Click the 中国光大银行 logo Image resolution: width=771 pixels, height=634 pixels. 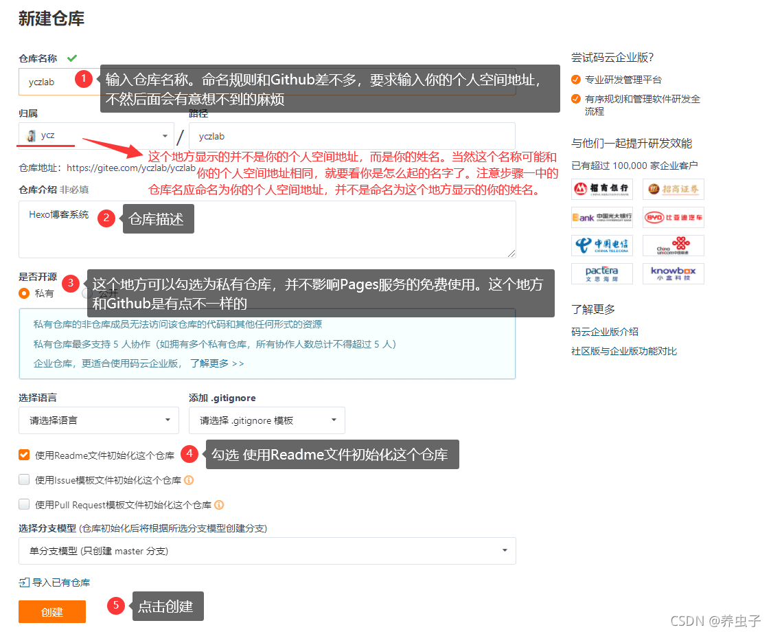(602, 217)
